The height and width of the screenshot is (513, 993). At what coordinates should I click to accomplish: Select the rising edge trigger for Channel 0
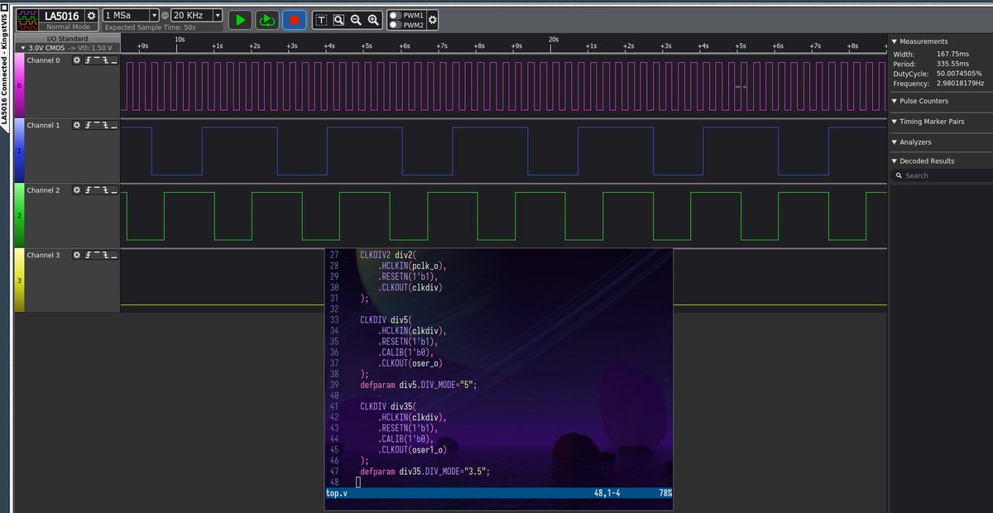click(88, 60)
